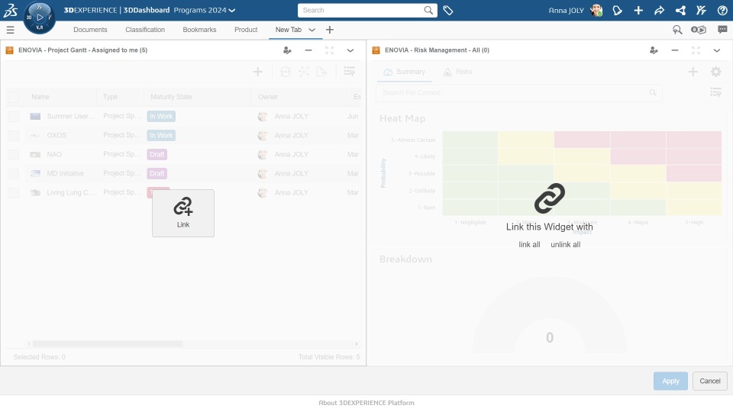Open the 3DEXPERIENCE compass
Image resolution: width=733 pixels, height=412 pixels.
39,18
